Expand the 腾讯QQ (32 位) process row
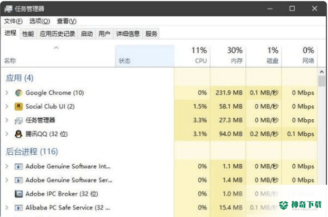This screenshot has height=217, width=328. tap(7, 134)
